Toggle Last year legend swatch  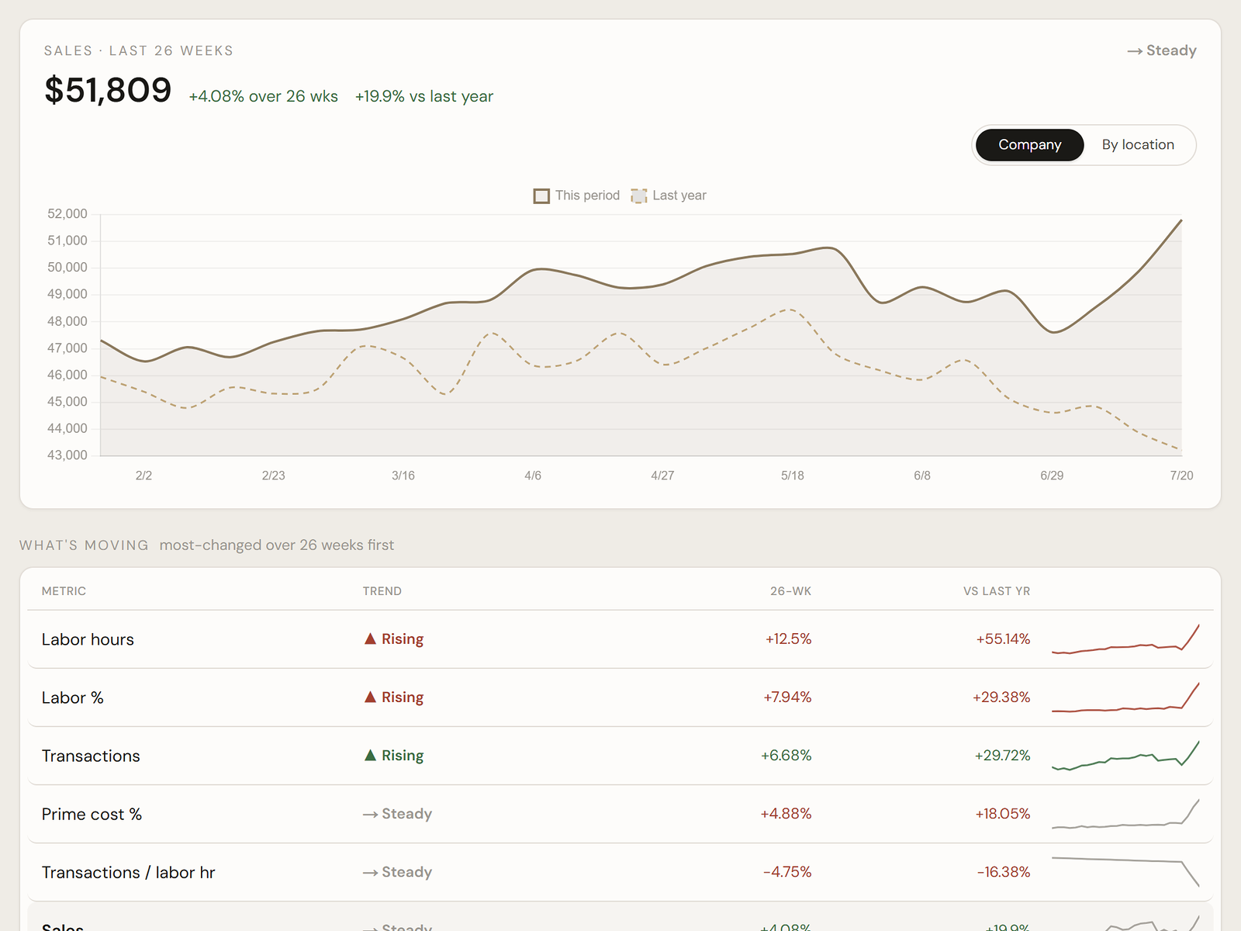639,196
